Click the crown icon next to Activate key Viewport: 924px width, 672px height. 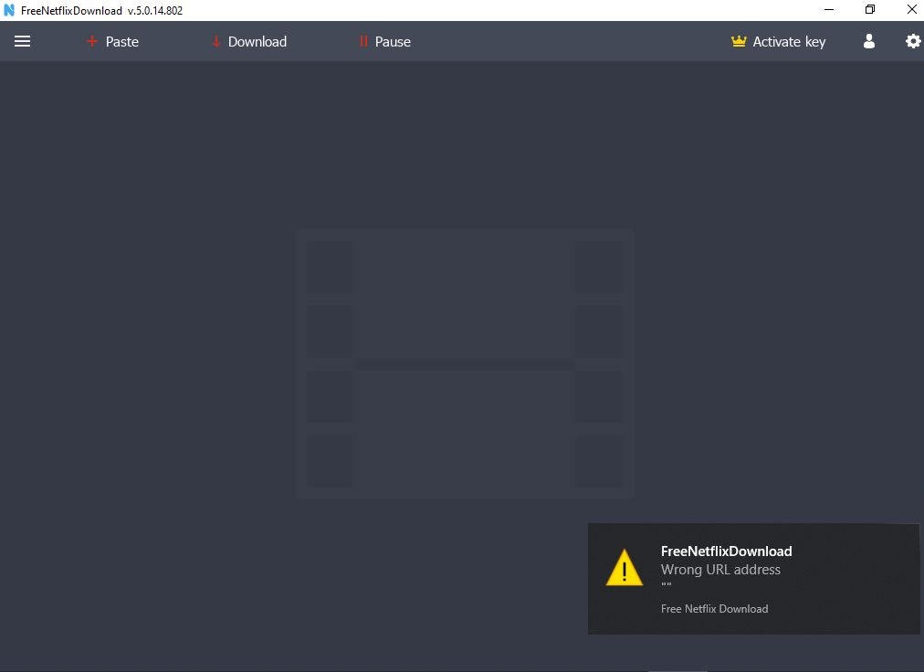click(x=738, y=41)
